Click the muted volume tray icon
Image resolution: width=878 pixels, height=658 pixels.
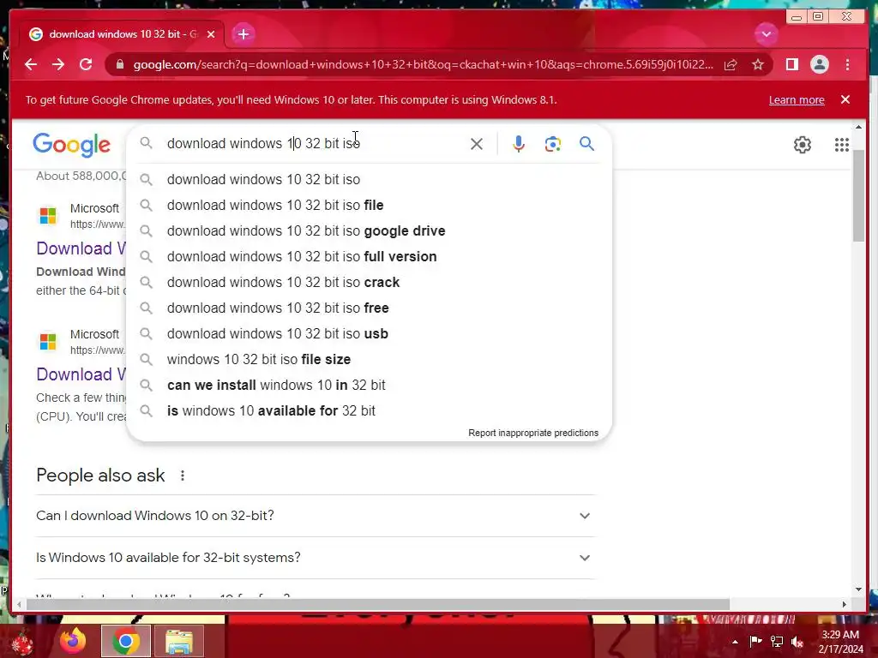pyautogui.click(x=797, y=642)
